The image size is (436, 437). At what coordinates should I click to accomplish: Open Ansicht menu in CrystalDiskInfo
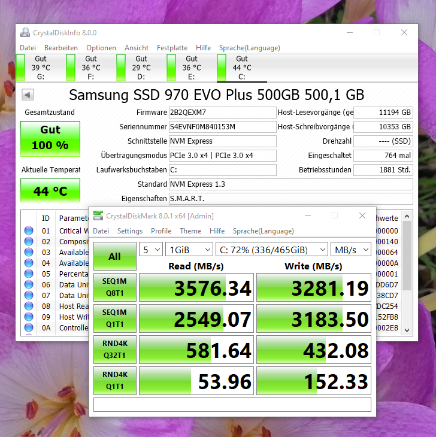click(137, 48)
